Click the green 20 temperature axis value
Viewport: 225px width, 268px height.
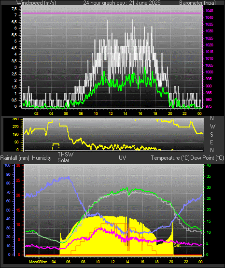tap(209, 210)
